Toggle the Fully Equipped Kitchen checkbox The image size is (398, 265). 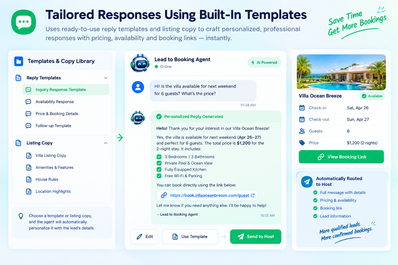pyautogui.click(x=159, y=170)
